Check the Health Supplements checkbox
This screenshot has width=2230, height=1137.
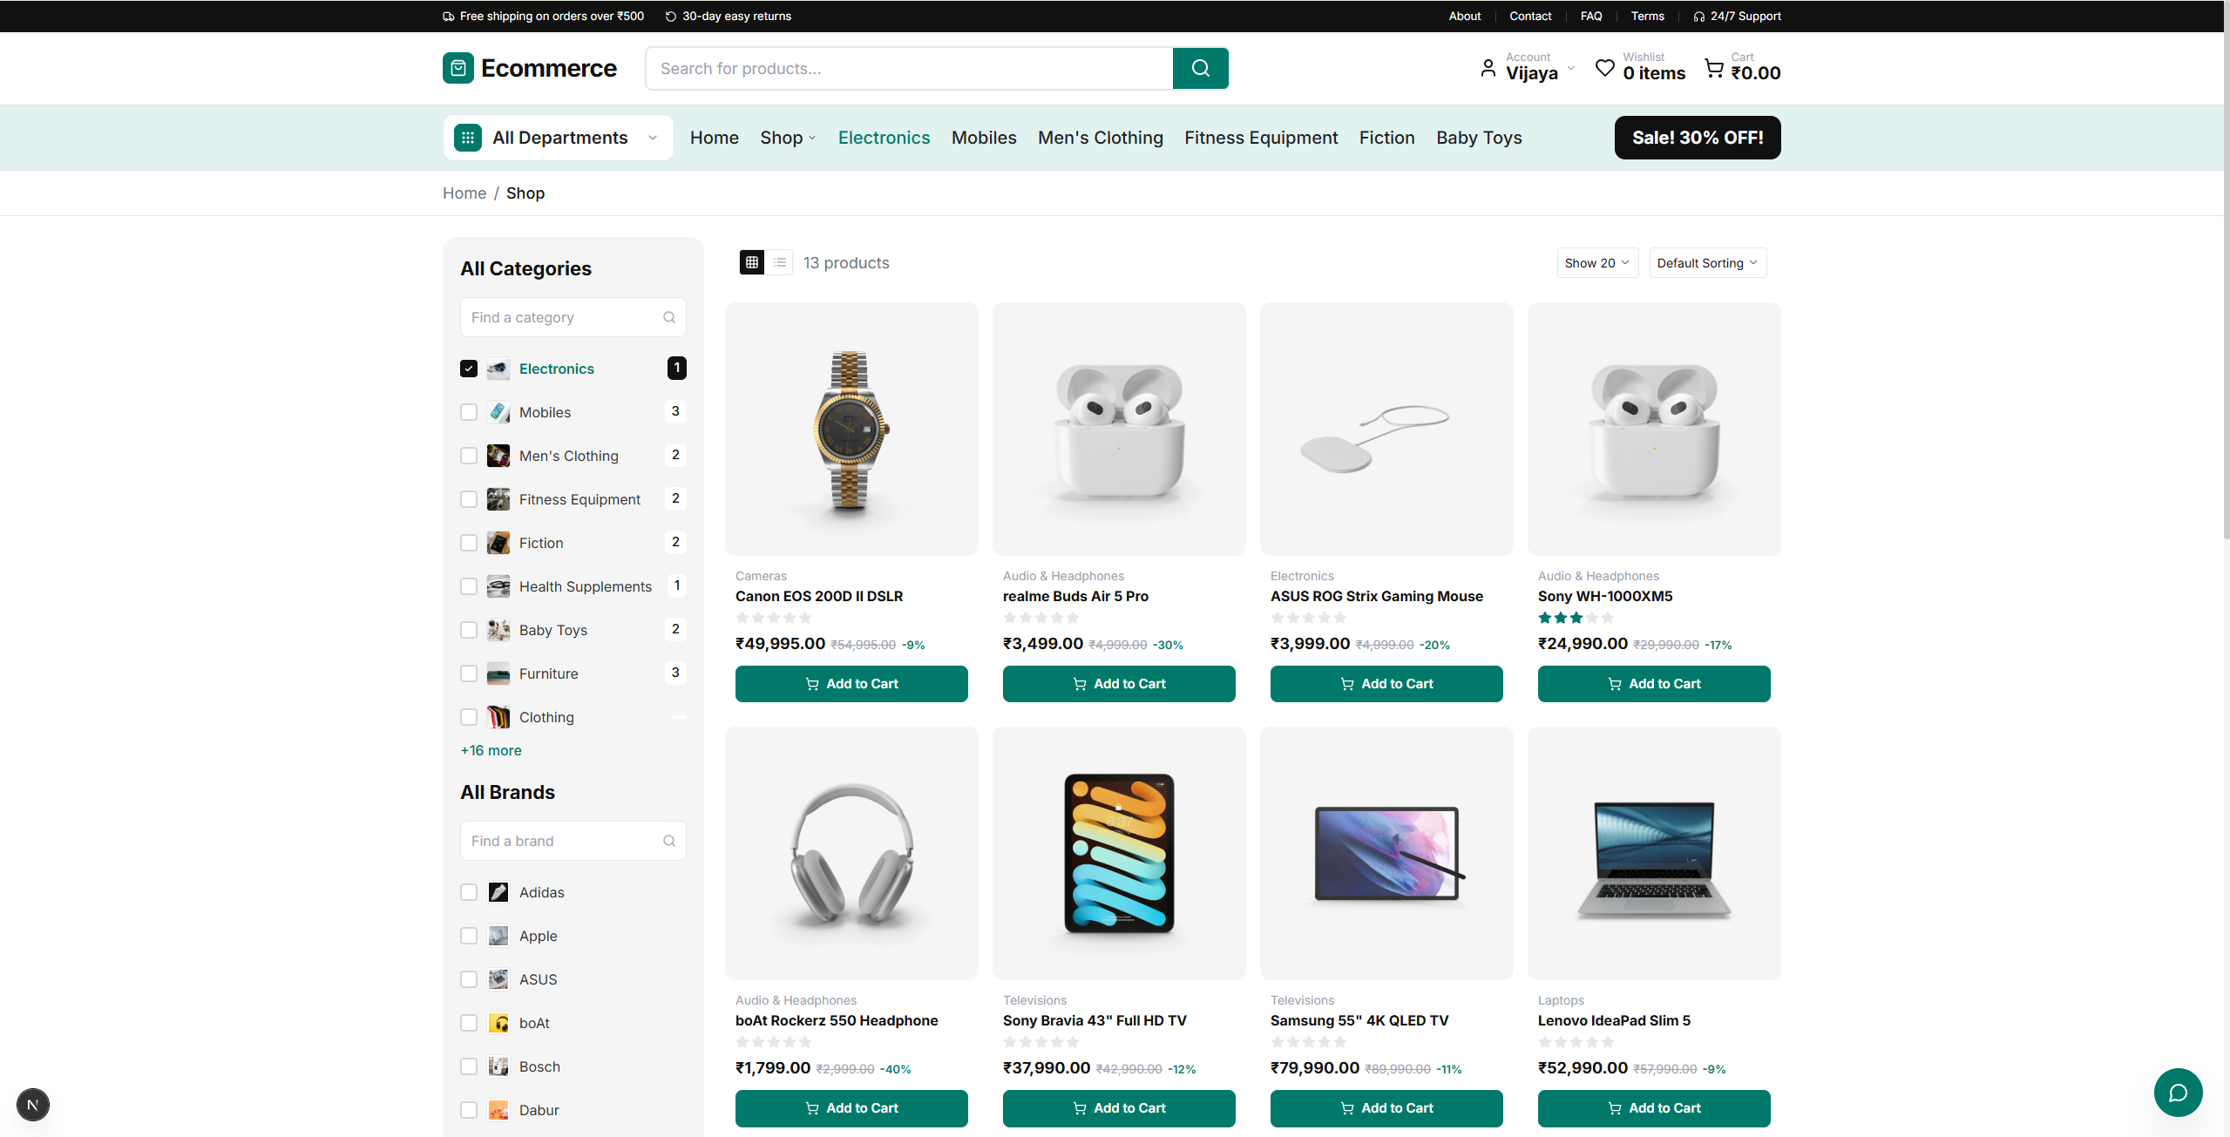pyautogui.click(x=469, y=586)
